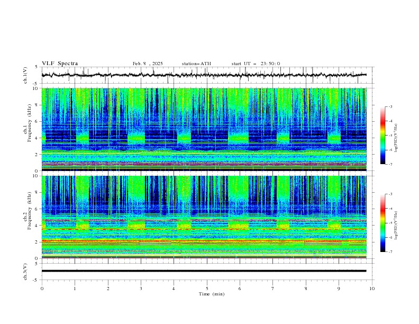Select the date text "Feb. 8 , 2025"

[x=148, y=64]
